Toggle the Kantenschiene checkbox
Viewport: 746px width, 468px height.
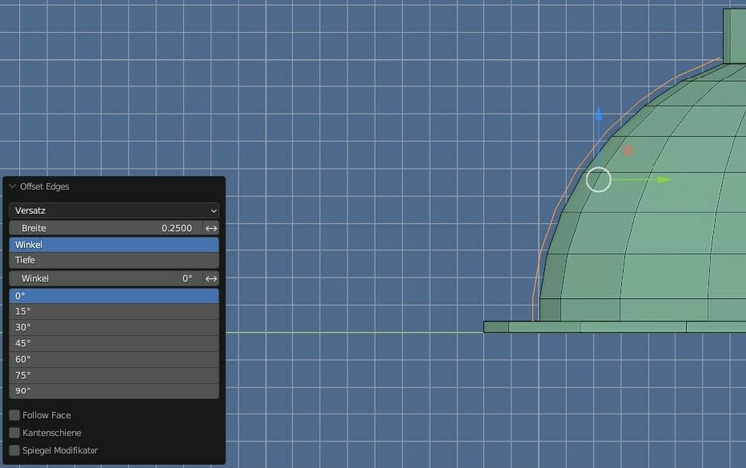(15, 433)
